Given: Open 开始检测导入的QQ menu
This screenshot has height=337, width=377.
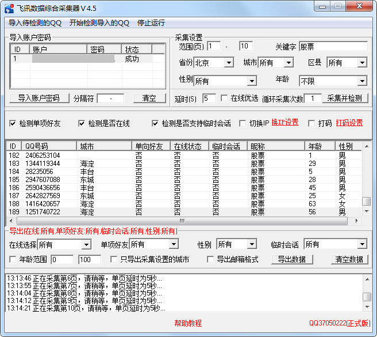Looking at the screenshot, I should [99, 23].
